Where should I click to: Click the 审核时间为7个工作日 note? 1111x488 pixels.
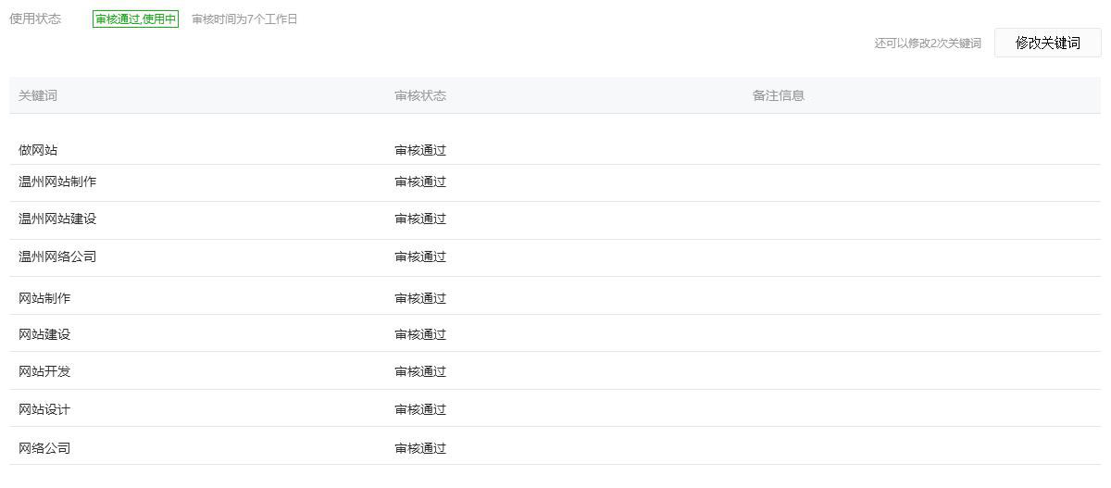click(244, 19)
